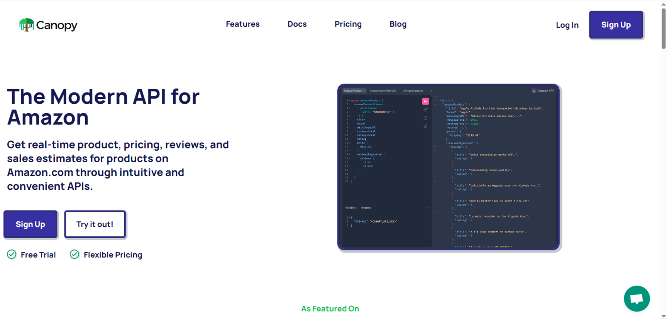
Task: Collapse the Variables/Headers pane chevron
Action: (427, 208)
